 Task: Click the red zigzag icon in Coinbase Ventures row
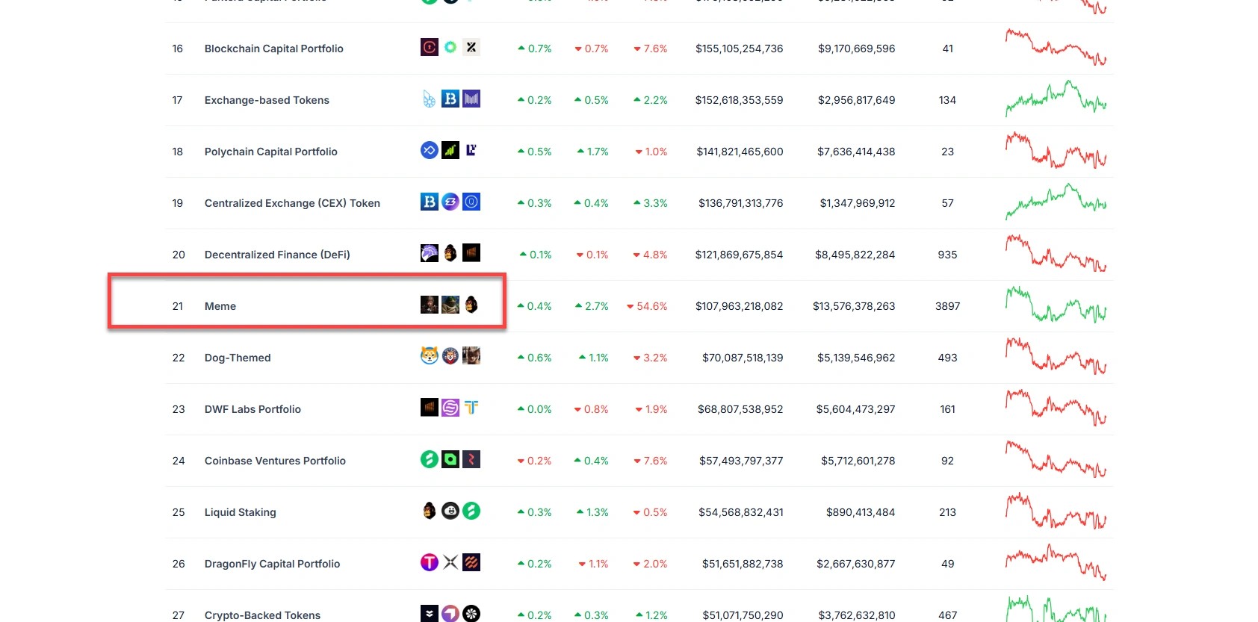point(471,459)
